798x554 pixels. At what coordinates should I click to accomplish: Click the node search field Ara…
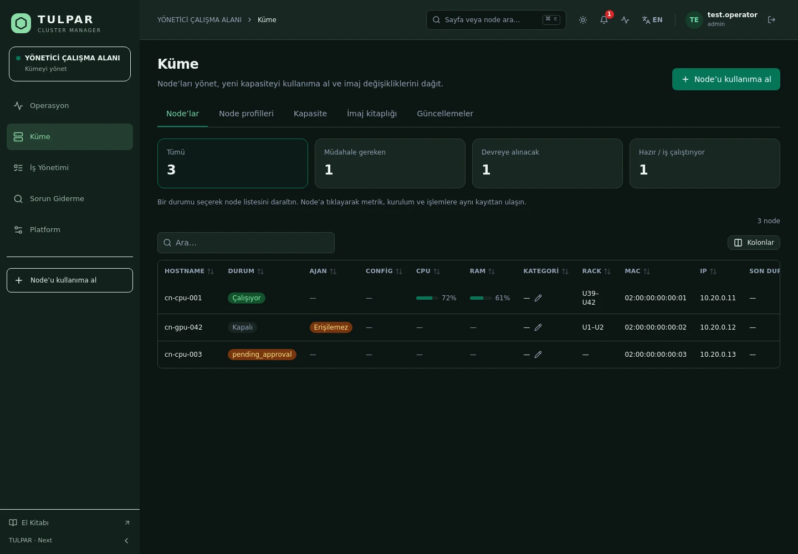246,243
